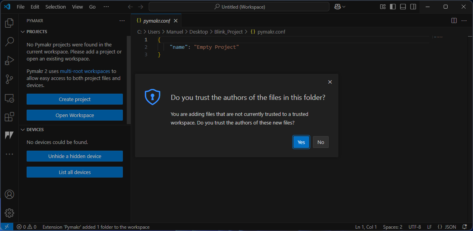Open the Remote Explorer icon
473x231 pixels.
pyautogui.click(x=9, y=98)
